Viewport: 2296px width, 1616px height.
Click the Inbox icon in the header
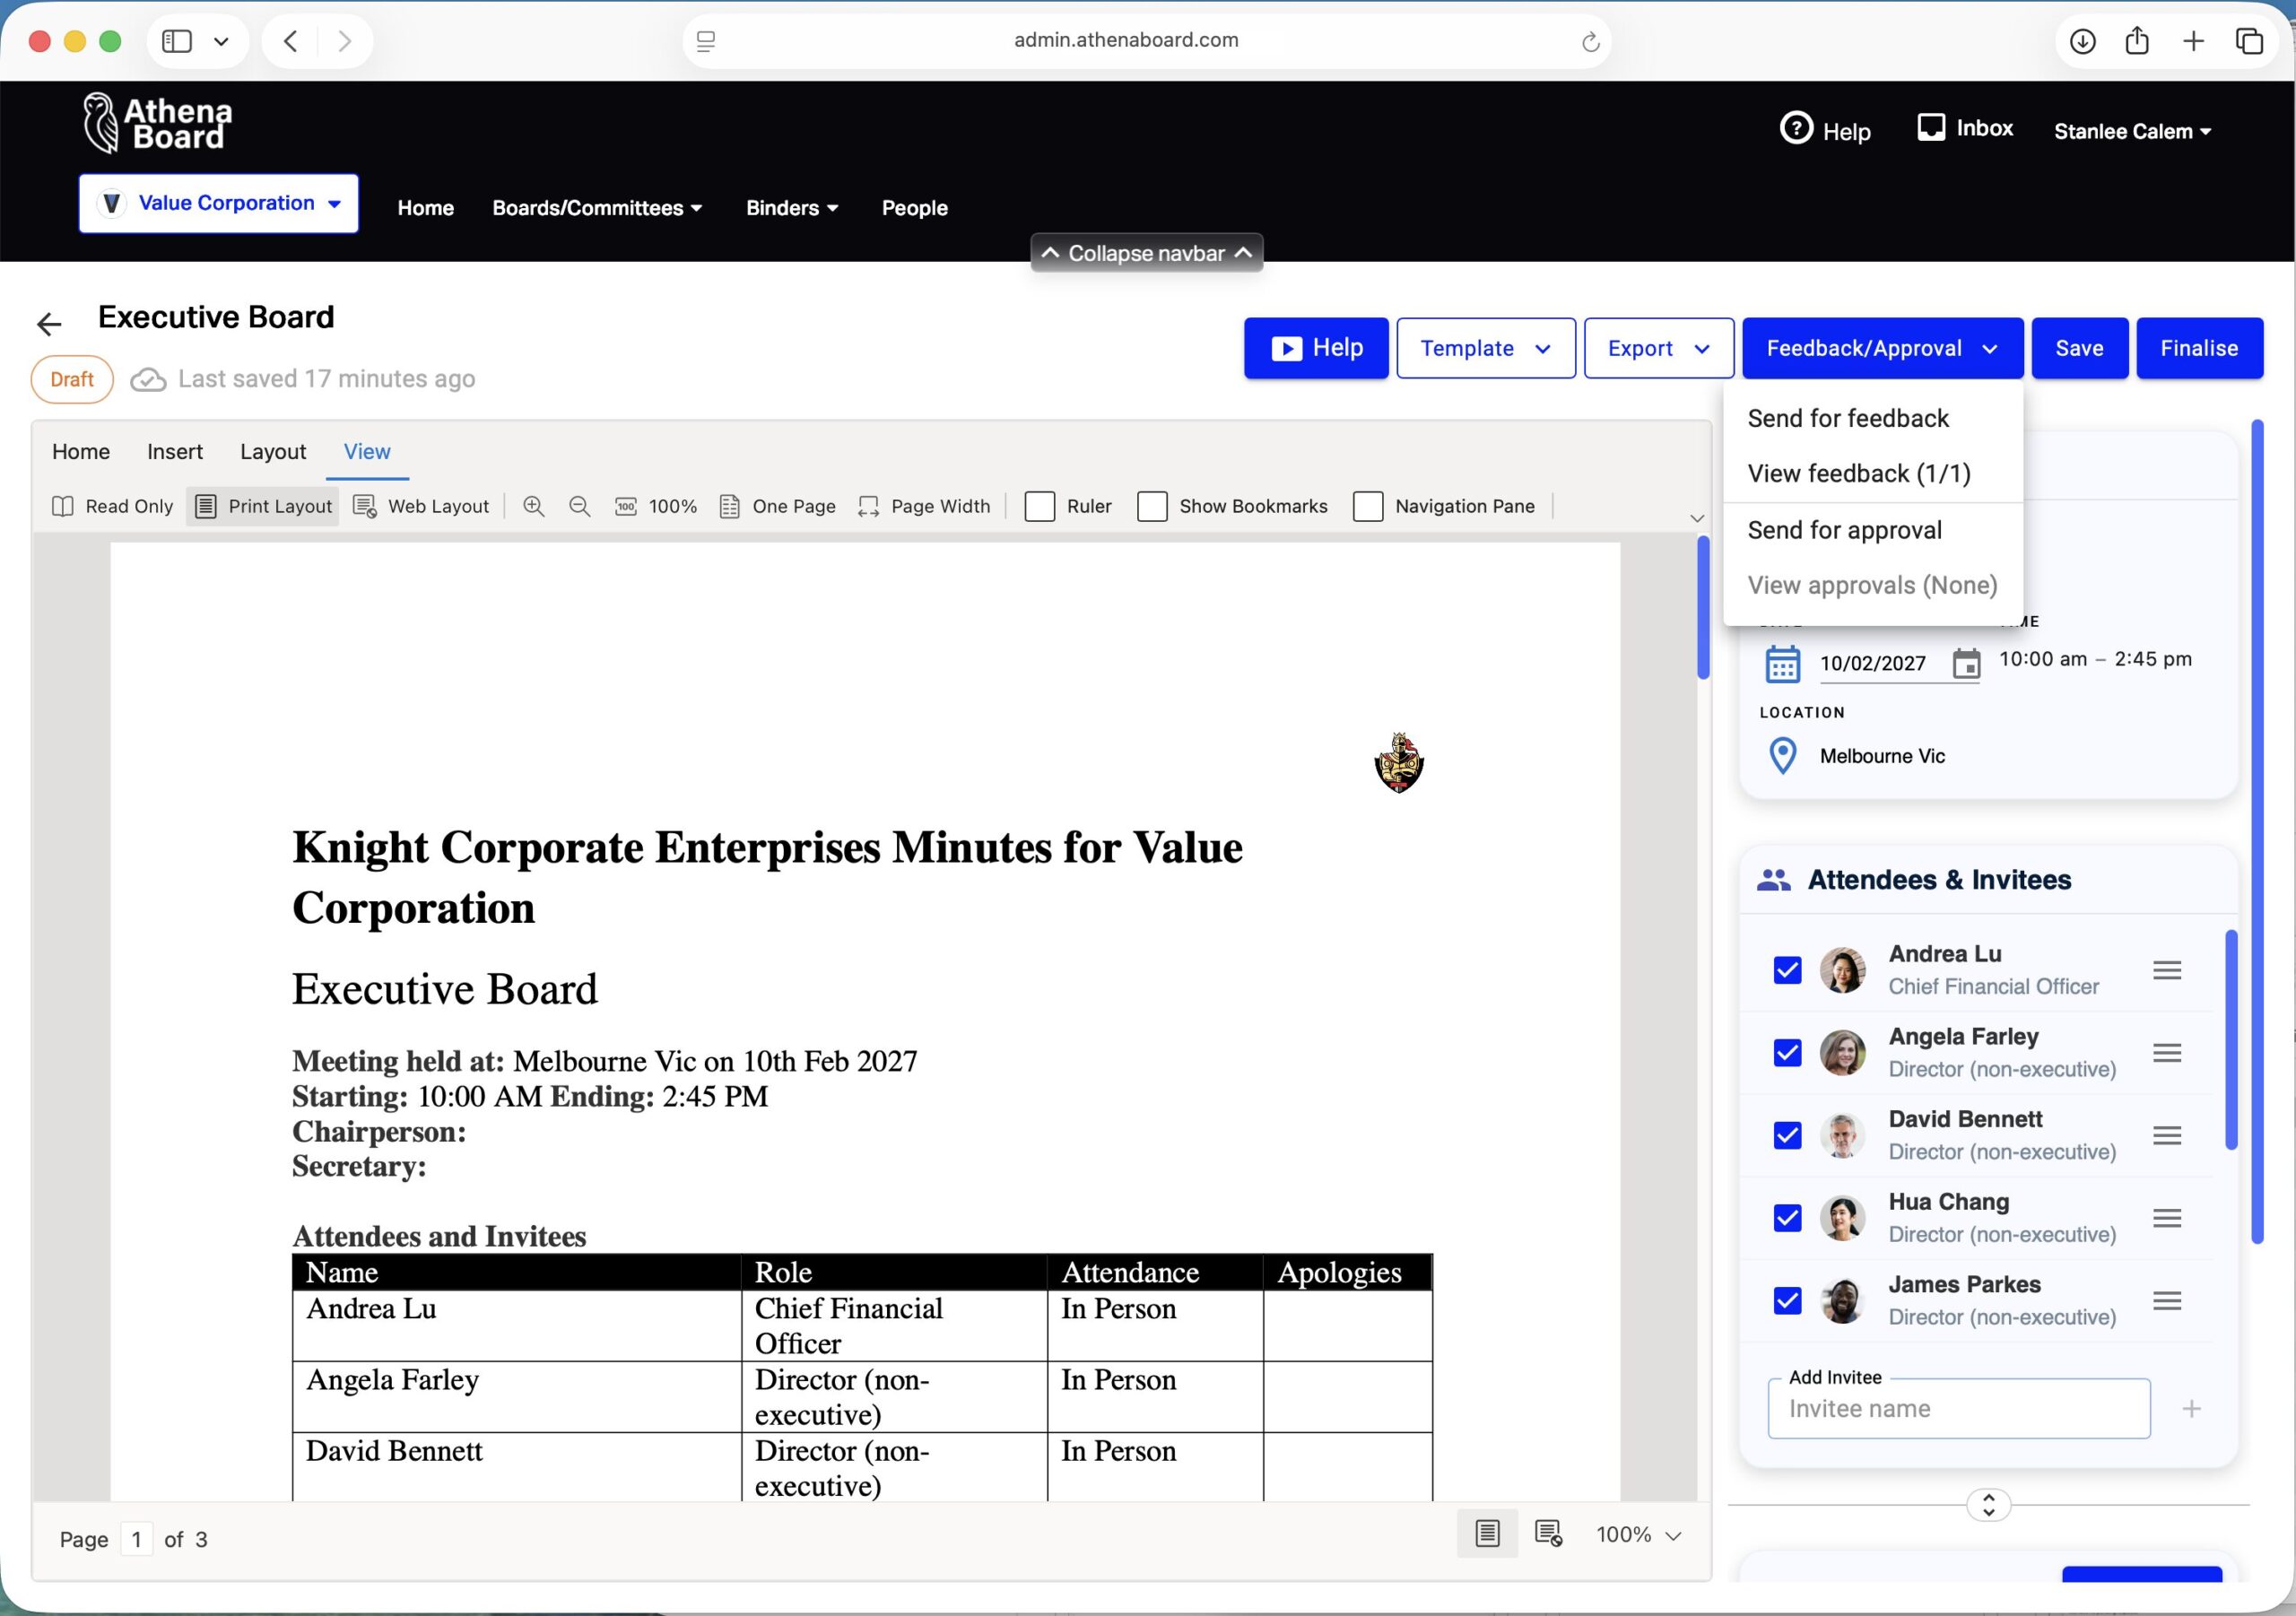[1930, 128]
